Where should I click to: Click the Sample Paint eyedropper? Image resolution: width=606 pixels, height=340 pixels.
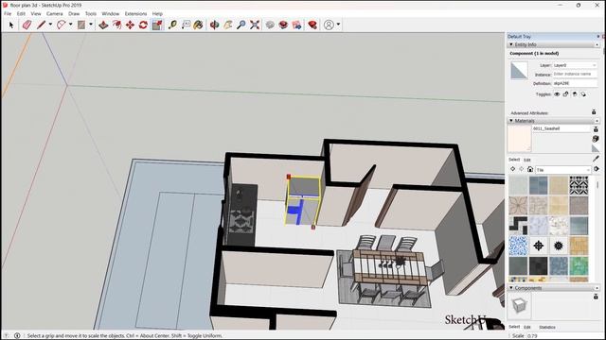tap(596, 159)
